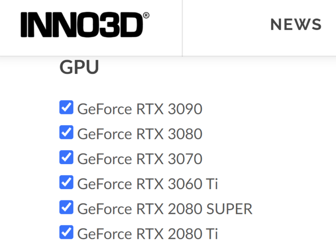The width and height of the screenshot is (336, 248).
Task: Click the INNO3D logo
Action: click(x=82, y=25)
